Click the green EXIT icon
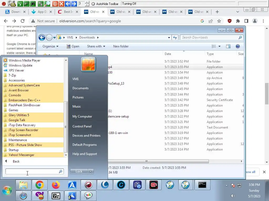 point(20,4)
